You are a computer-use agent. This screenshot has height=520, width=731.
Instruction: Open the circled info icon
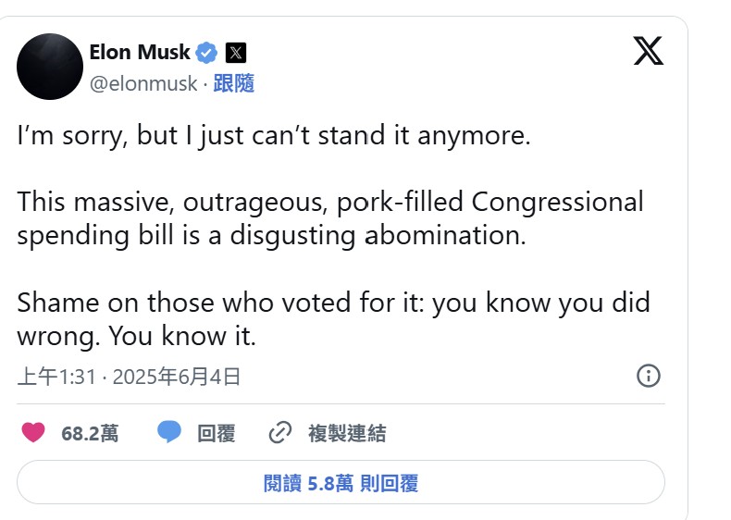(649, 376)
